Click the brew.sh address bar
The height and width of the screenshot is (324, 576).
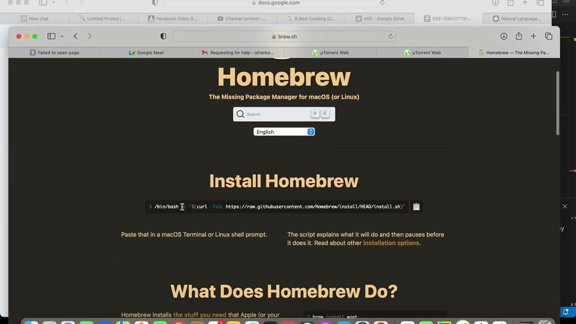pos(284,36)
